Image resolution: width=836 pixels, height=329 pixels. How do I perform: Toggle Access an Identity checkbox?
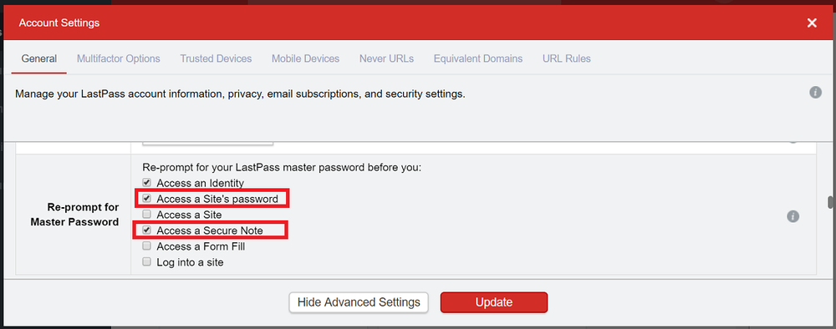coord(146,183)
